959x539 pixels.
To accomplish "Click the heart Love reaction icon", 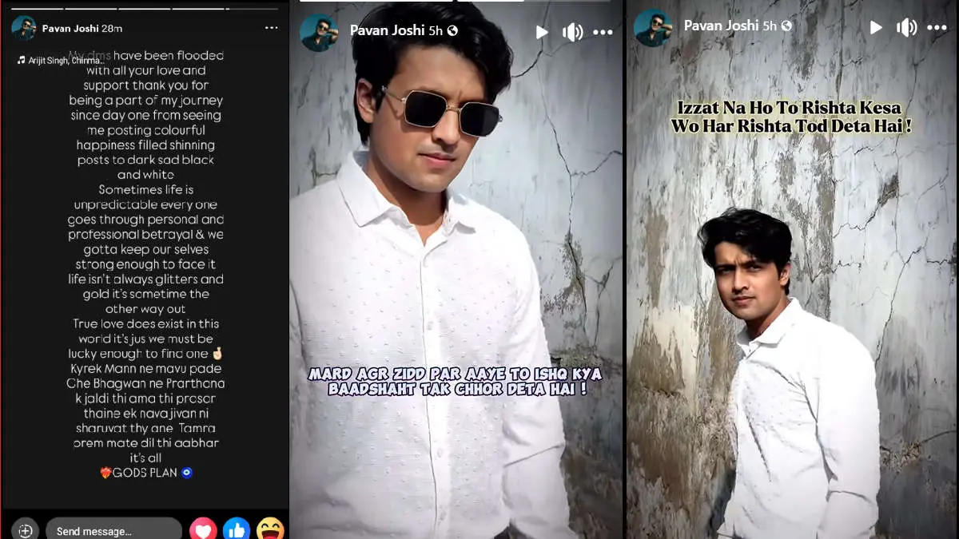I will pyautogui.click(x=203, y=529).
